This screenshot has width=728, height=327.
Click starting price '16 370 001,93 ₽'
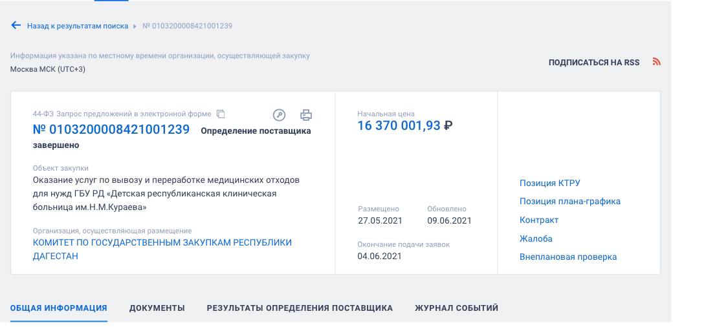coord(405,125)
